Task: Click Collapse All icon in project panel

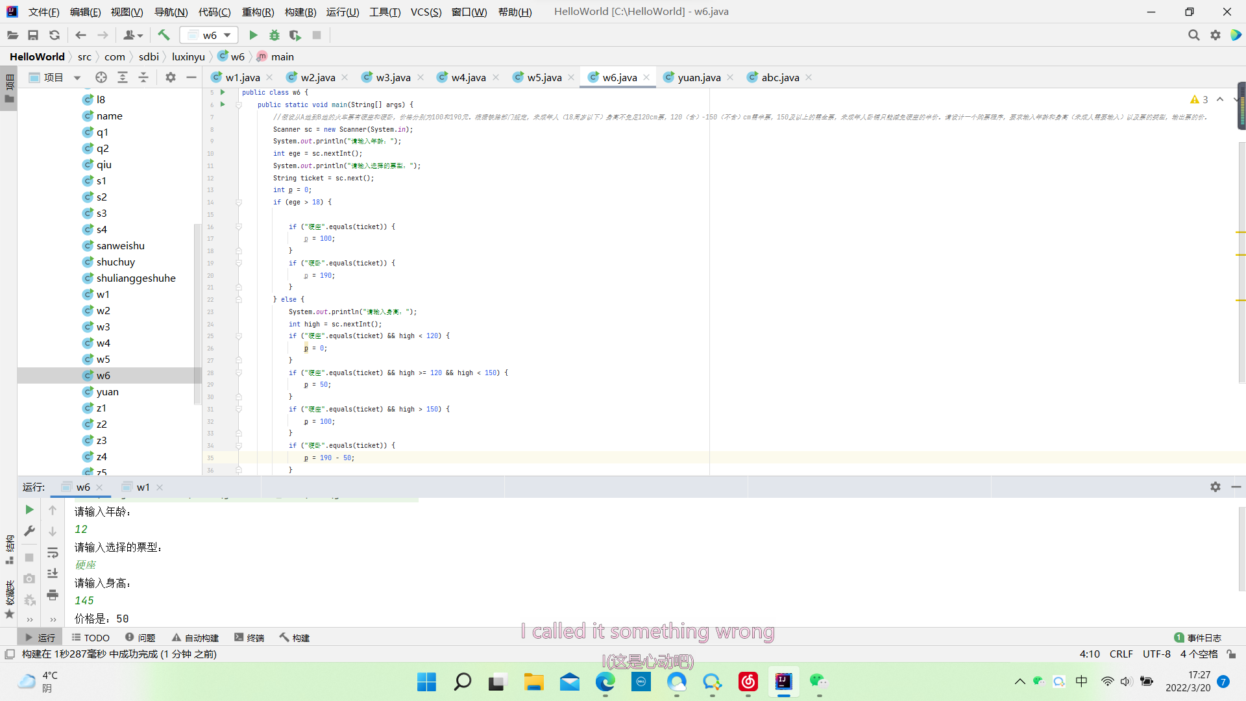Action: (143, 77)
